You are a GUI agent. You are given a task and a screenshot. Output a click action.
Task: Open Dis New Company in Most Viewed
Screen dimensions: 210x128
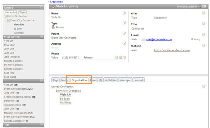pos(13,65)
